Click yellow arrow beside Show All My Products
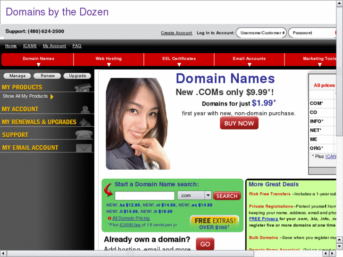The width and height of the screenshot is (343, 257). pos(52,97)
